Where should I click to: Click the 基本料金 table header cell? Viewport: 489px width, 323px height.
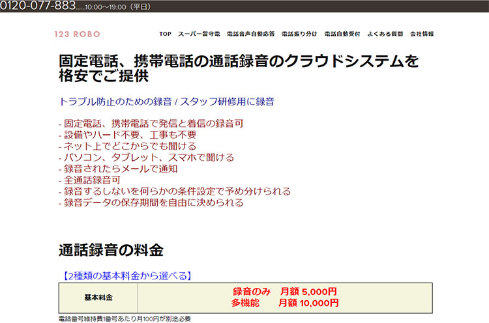(x=98, y=298)
